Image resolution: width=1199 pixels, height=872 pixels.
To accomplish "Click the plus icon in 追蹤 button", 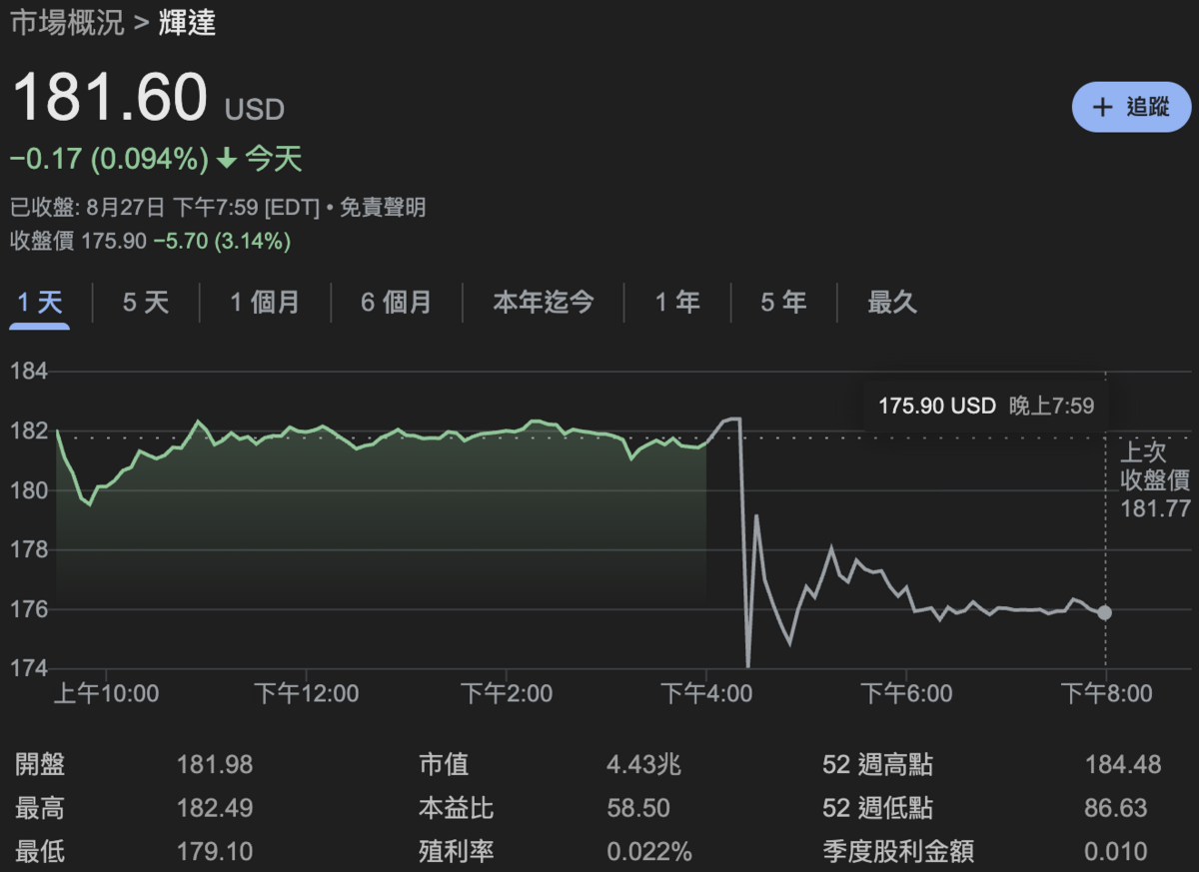I will [1102, 108].
